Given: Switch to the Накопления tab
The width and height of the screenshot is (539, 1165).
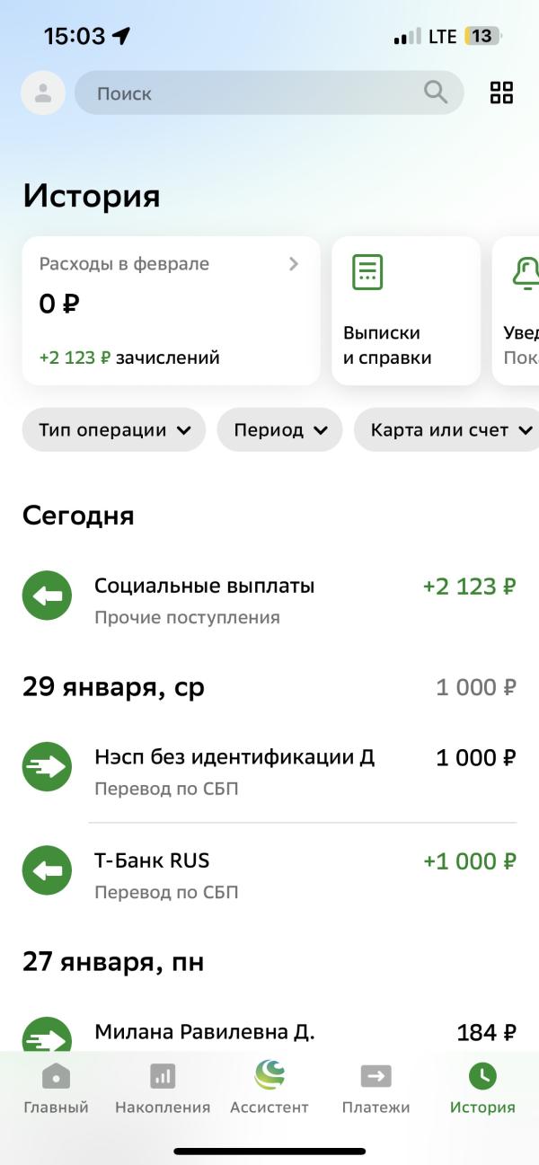Looking at the screenshot, I should tap(163, 1089).
